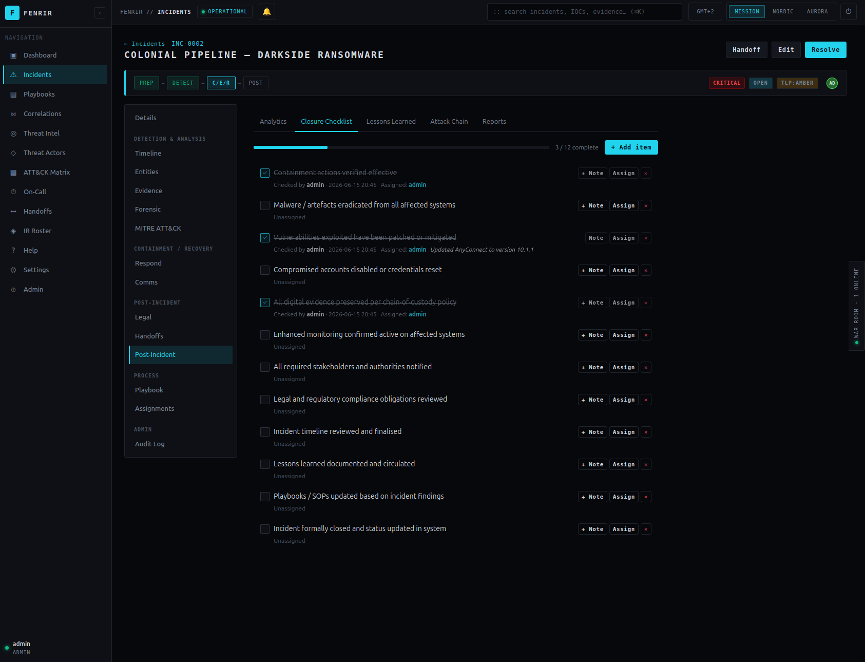The width and height of the screenshot is (865, 662).
Task: Open Help icon in navigation
Action: [x=13, y=251]
